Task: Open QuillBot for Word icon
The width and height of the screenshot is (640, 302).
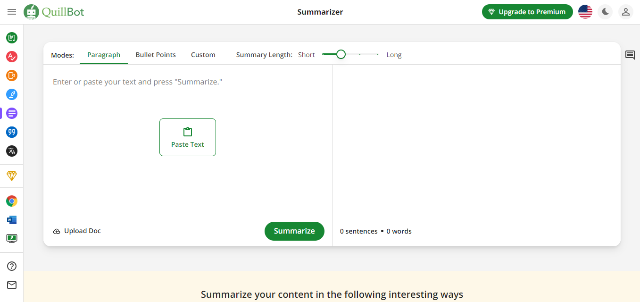Action: pos(12,220)
